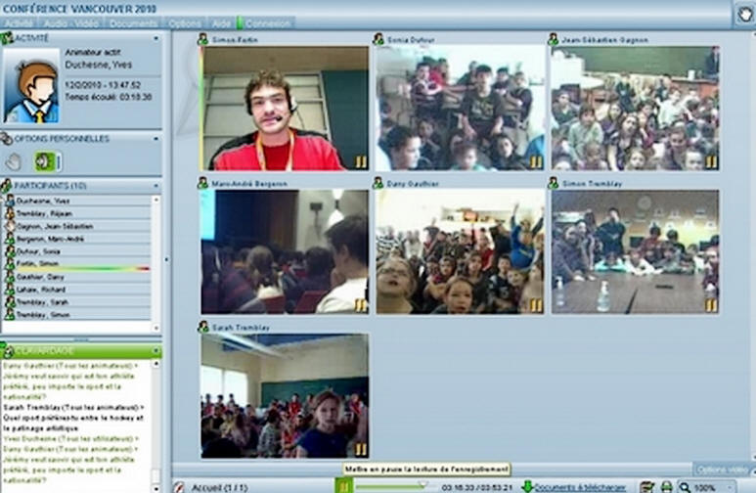The width and height of the screenshot is (756, 493).
Task: Click the Options personnelles header icon
Action: pyautogui.click(x=6, y=139)
